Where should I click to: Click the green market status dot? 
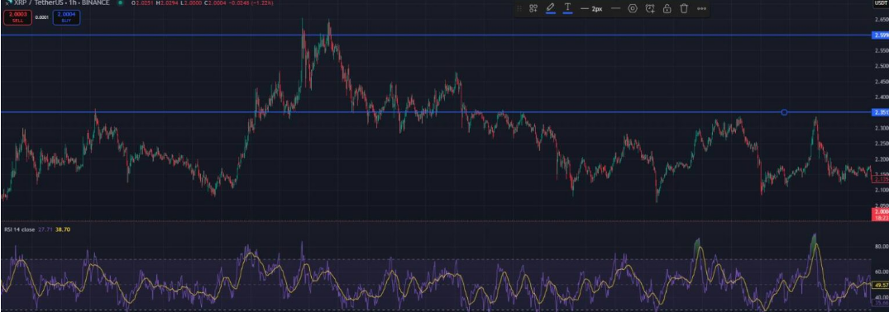coord(120,2)
